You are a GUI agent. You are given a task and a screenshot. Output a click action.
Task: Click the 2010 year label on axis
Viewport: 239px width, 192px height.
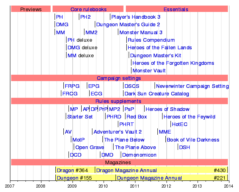[103, 186]
